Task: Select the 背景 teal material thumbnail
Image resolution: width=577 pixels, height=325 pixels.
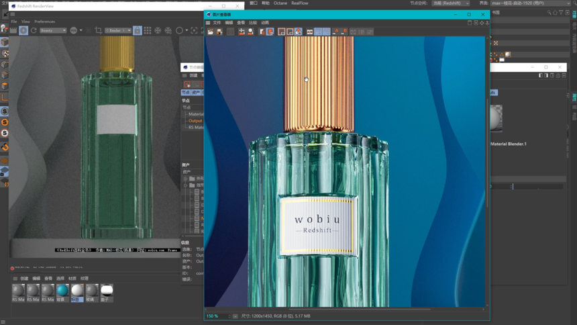Action: (x=62, y=290)
